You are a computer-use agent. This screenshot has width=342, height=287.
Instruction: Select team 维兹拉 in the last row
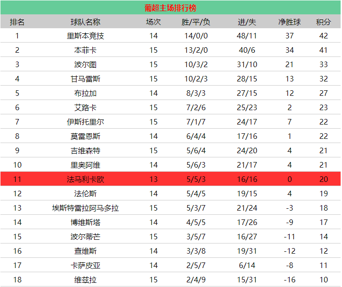85,280
